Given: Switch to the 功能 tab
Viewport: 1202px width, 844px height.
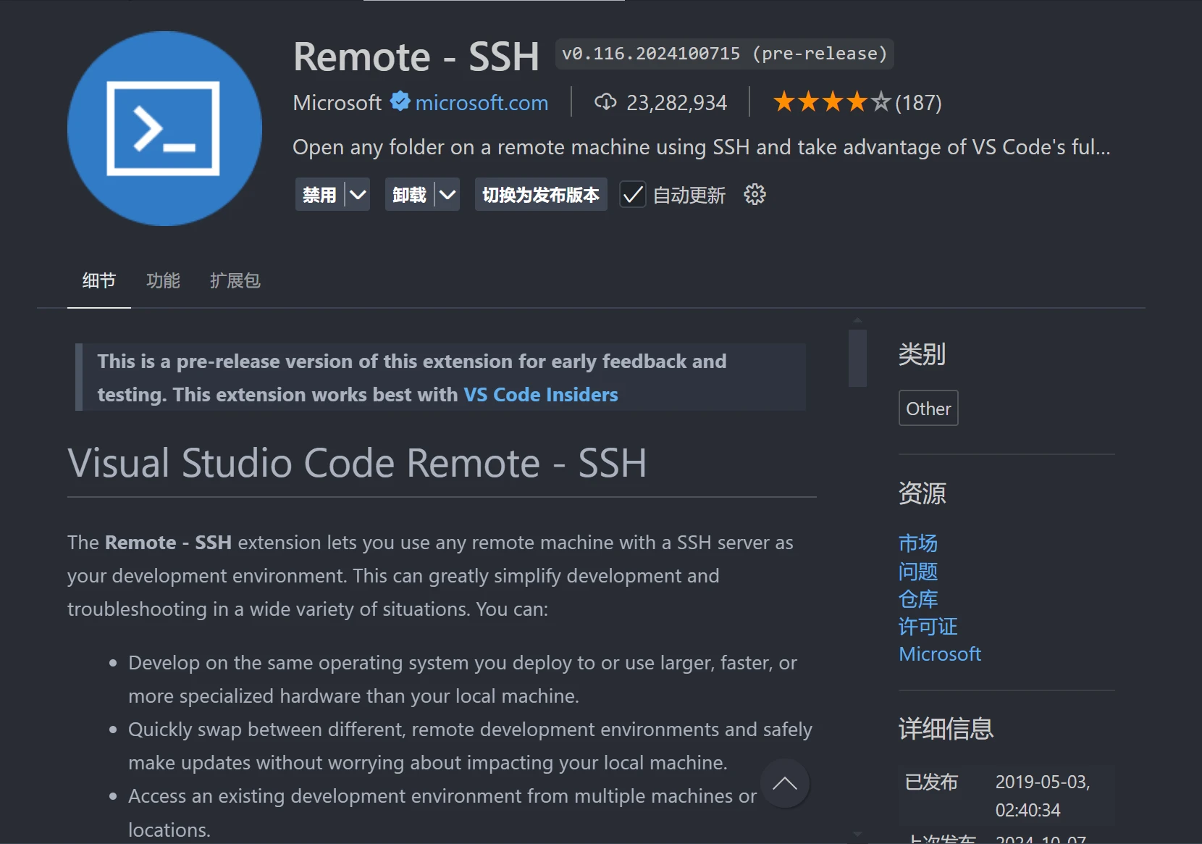Looking at the screenshot, I should 163,281.
